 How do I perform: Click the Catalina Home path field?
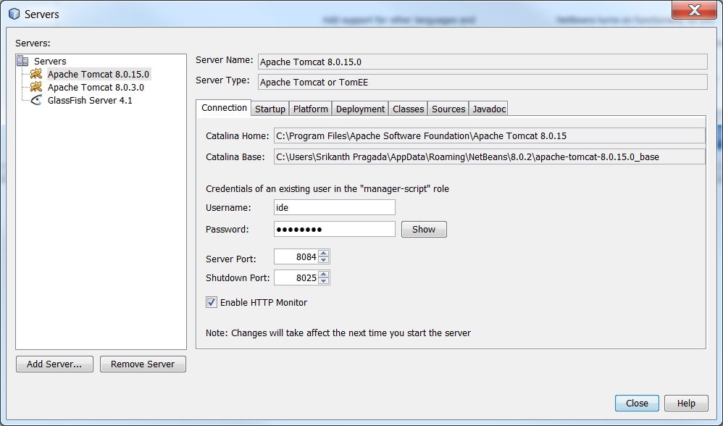pos(489,135)
